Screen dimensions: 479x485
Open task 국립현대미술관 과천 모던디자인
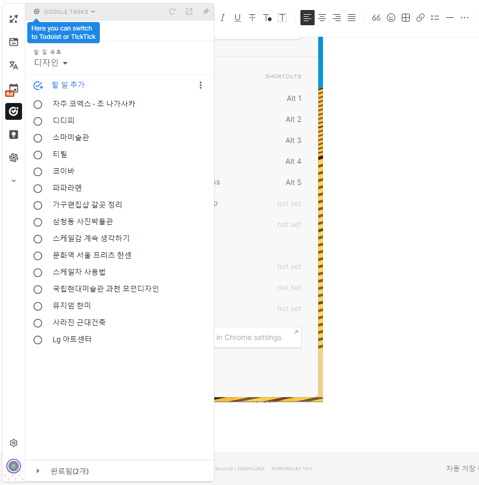tap(106, 289)
